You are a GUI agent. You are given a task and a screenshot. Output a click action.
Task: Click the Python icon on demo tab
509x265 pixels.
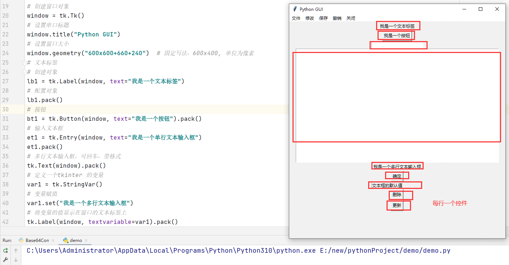(x=66, y=240)
